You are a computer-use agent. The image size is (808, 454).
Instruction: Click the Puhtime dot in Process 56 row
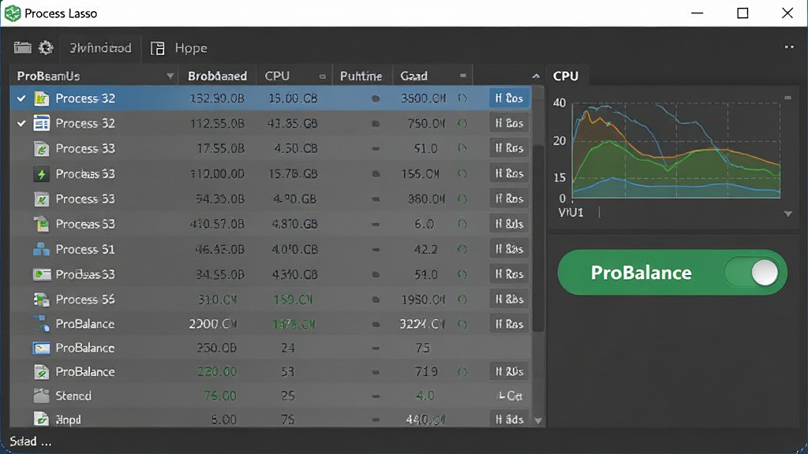(376, 300)
